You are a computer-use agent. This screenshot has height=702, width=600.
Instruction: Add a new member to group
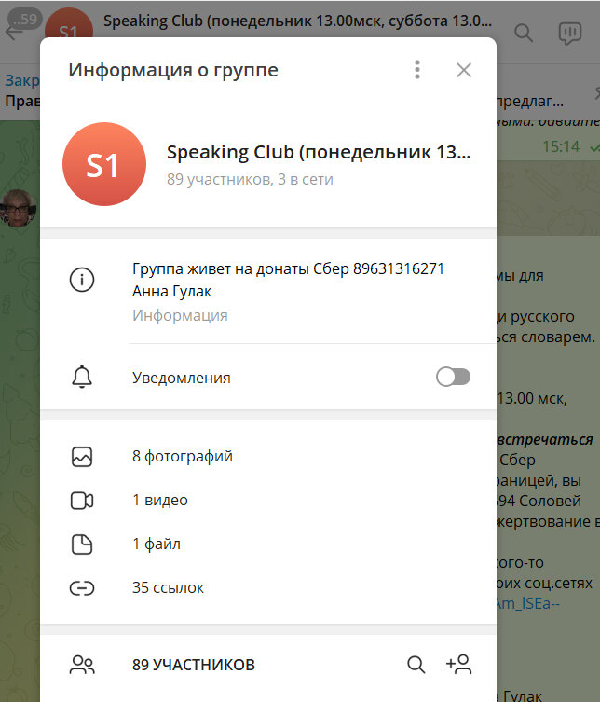coord(458,665)
